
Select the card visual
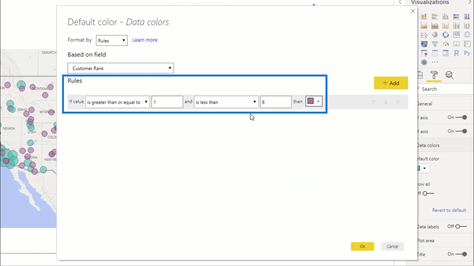click(456, 44)
